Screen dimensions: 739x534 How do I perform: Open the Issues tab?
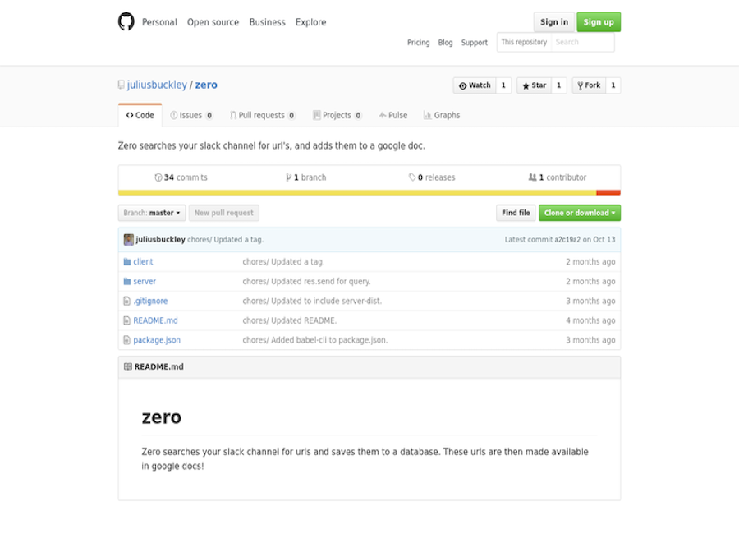[191, 115]
